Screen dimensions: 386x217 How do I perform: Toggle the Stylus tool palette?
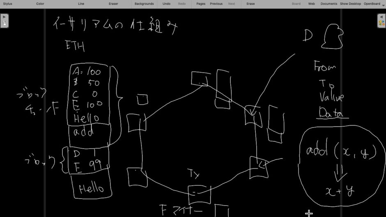pyautogui.click(x=7, y=4)
